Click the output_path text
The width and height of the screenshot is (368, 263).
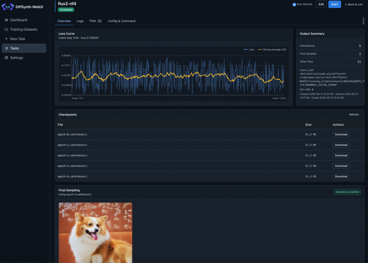(332, 77)
